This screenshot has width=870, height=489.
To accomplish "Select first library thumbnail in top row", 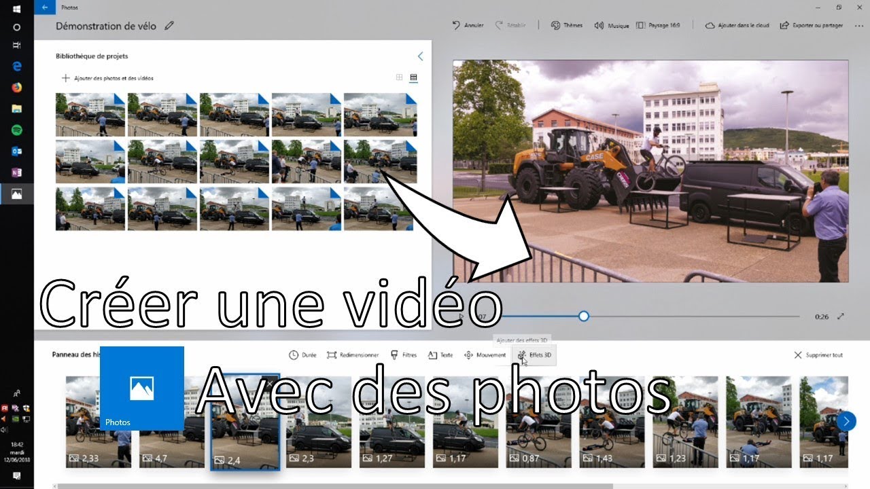I will click(90, 115).
